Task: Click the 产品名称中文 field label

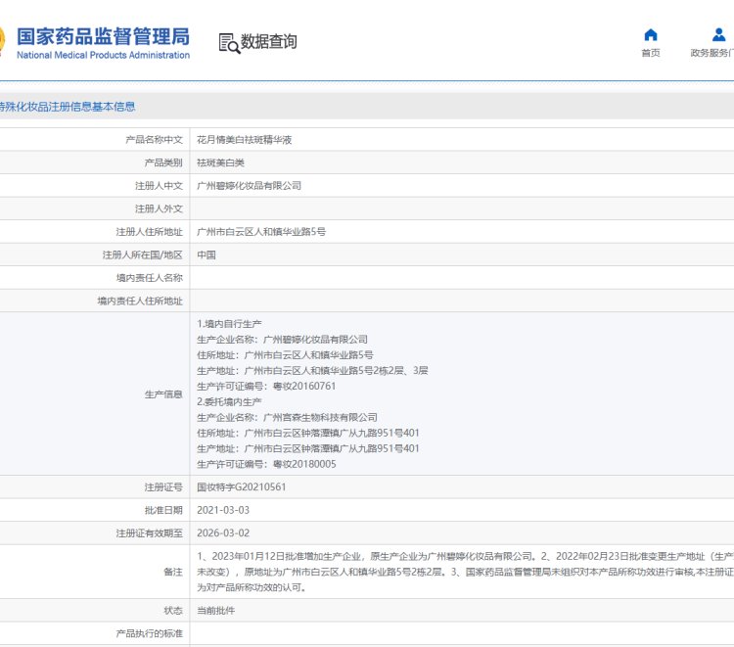Action: (154, 140)
